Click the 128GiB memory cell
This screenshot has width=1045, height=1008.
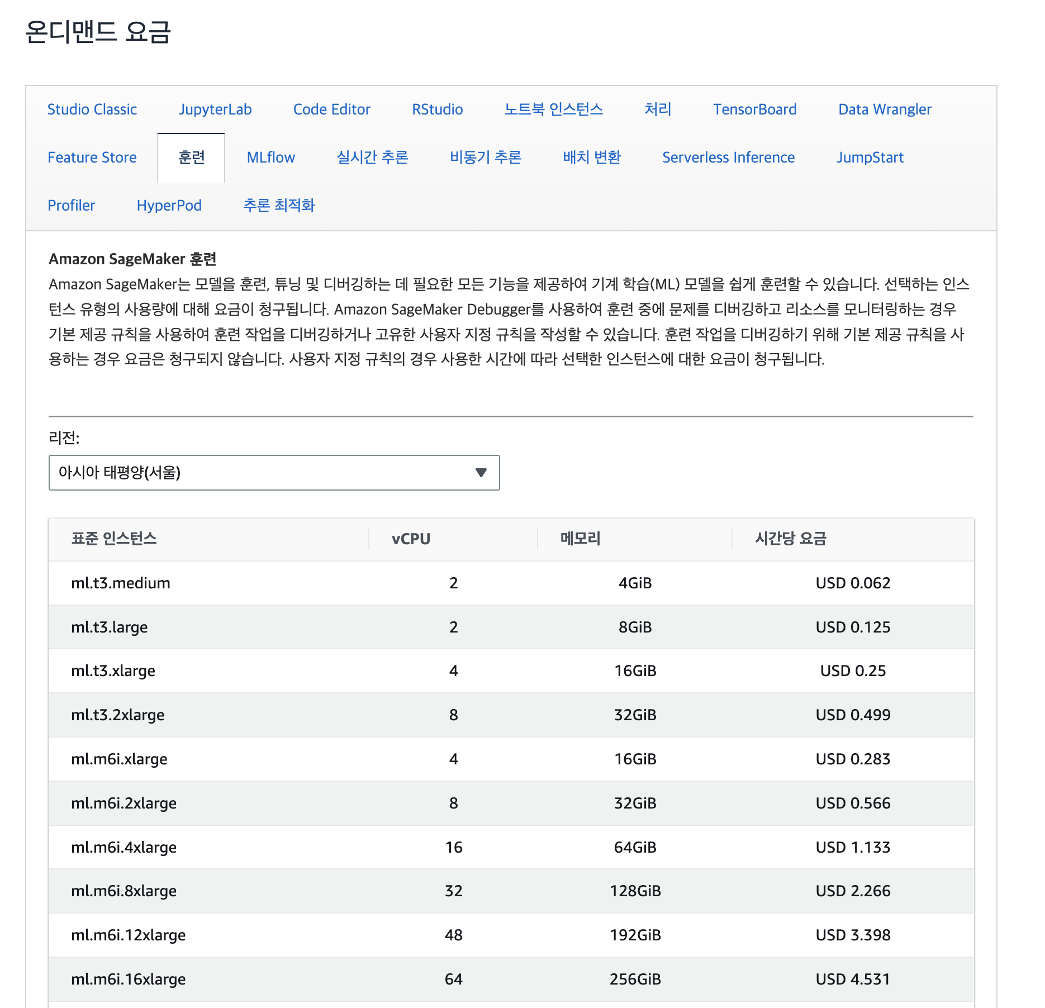coord(635,891)
